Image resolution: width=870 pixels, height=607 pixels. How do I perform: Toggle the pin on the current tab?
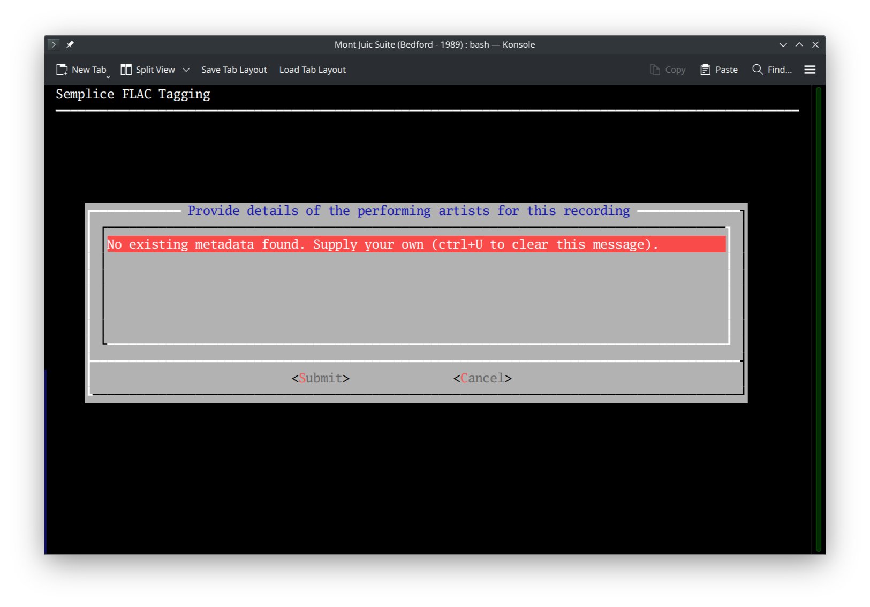coord(70,44)
